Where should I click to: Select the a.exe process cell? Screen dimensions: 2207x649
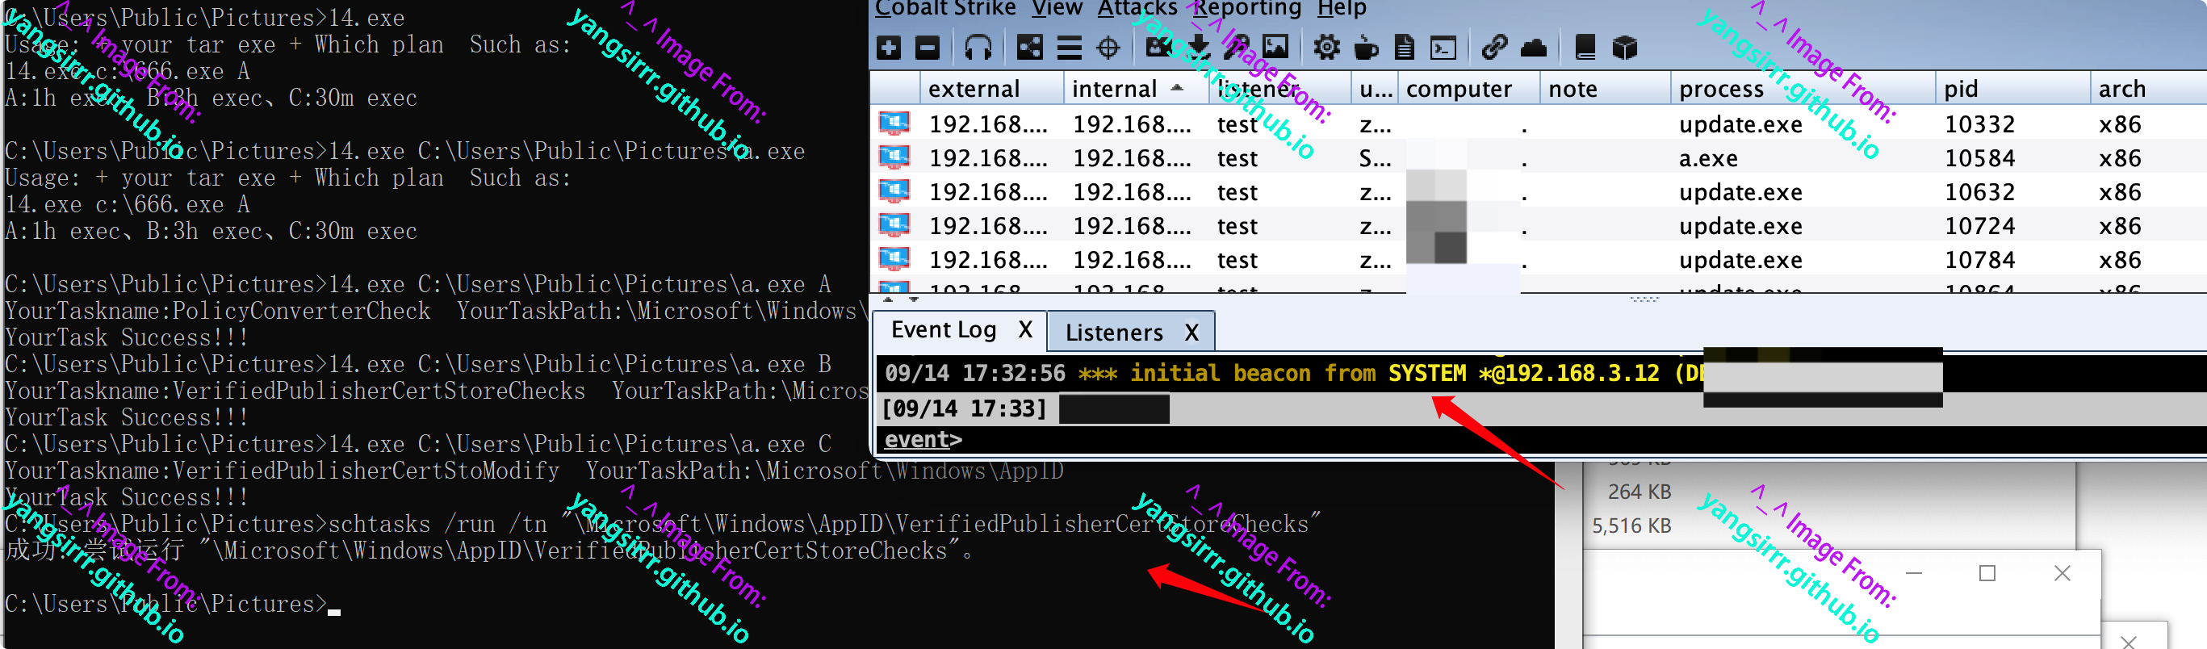coord(1708,157)
